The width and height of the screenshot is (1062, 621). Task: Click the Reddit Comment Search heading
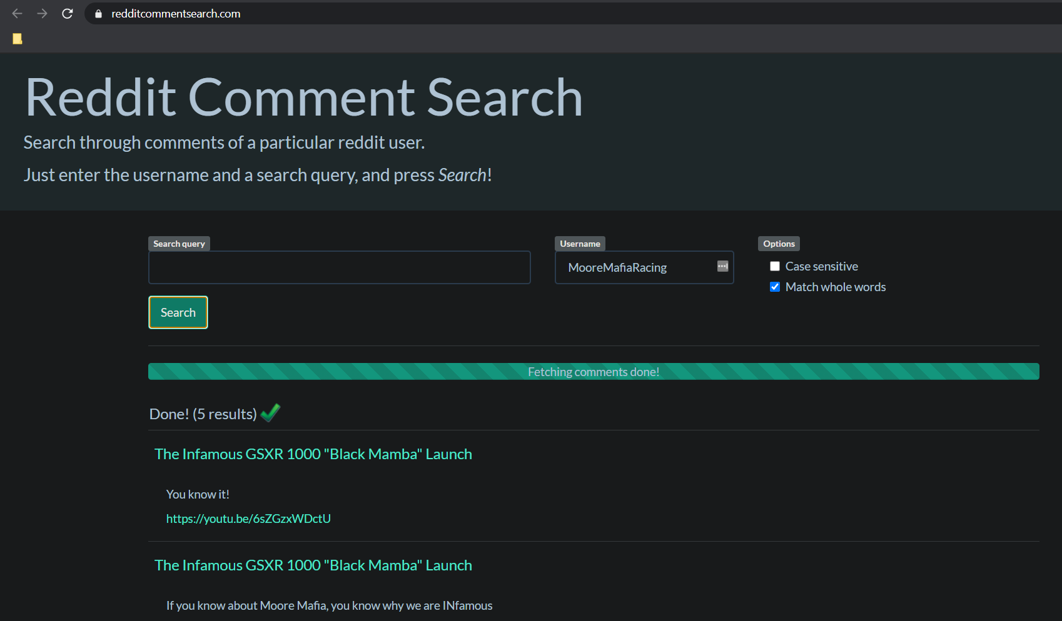point(304,97)
